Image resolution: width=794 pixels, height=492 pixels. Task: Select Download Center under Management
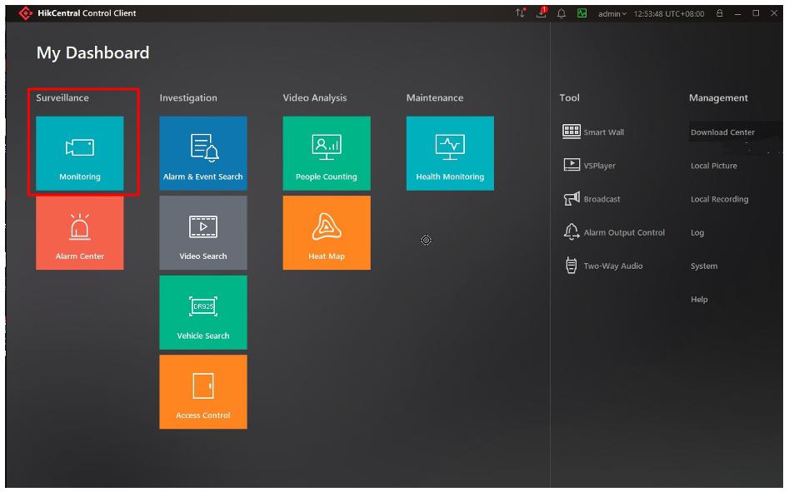point(722,132)
